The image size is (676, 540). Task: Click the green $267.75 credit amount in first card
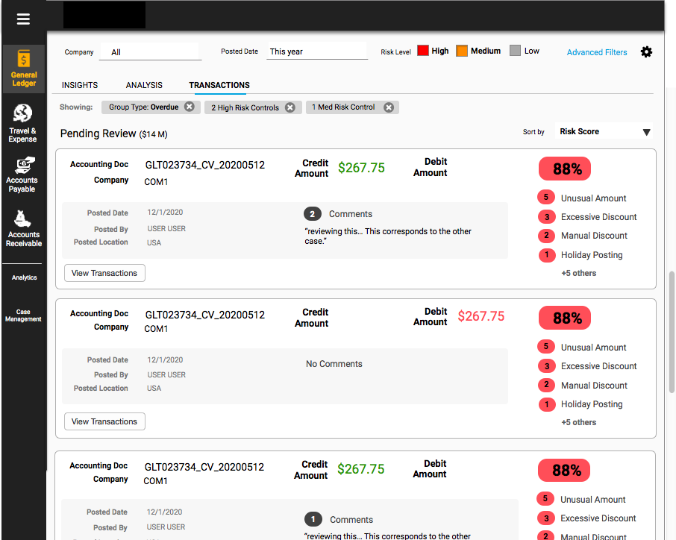click(x=361, y=168)
